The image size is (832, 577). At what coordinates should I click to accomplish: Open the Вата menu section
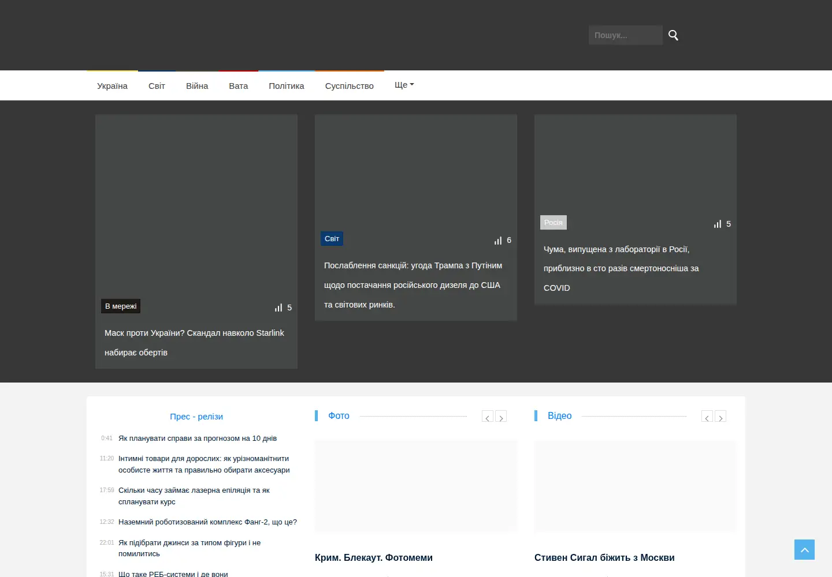pyautogui.click(x=238, y=86)
